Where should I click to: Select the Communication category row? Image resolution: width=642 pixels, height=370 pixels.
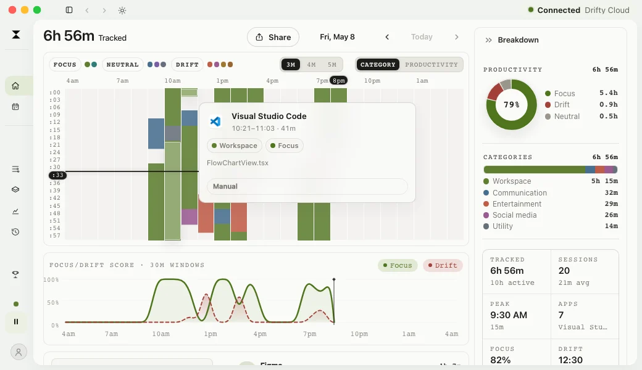pos(550,192)
